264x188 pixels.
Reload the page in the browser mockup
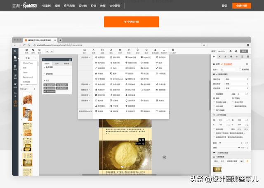(24, 45)
